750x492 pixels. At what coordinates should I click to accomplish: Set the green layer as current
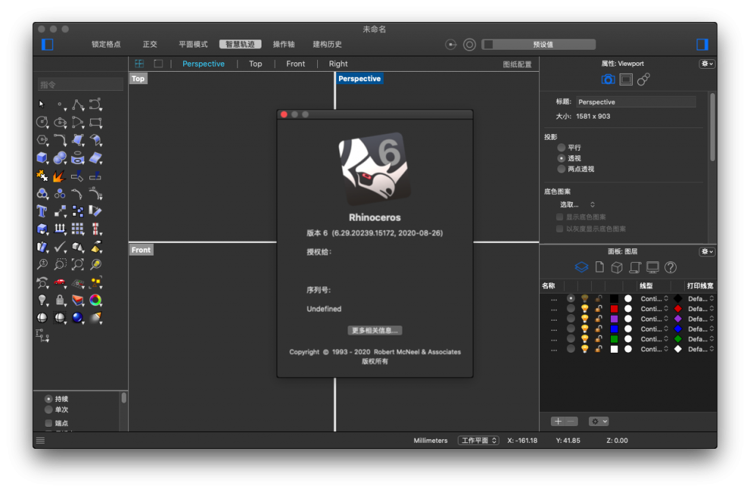(x=571, y=339)
